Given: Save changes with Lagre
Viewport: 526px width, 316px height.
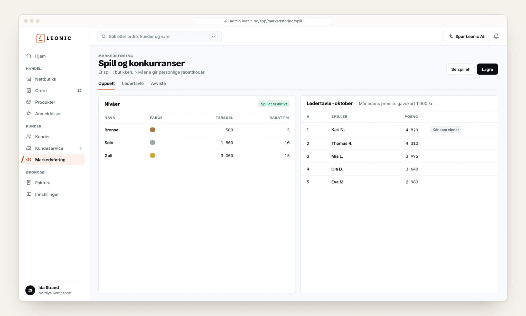Looking at the screenshot, I should click(487, 69).
